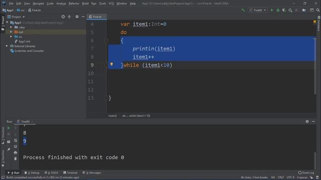Expand the src folder node

click(x=11, y=36)
